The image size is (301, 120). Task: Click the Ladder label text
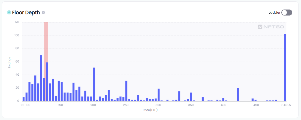tap(274, 13)
